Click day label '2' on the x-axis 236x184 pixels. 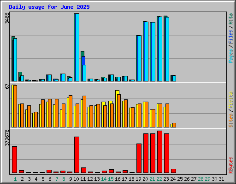click(22, 179)
